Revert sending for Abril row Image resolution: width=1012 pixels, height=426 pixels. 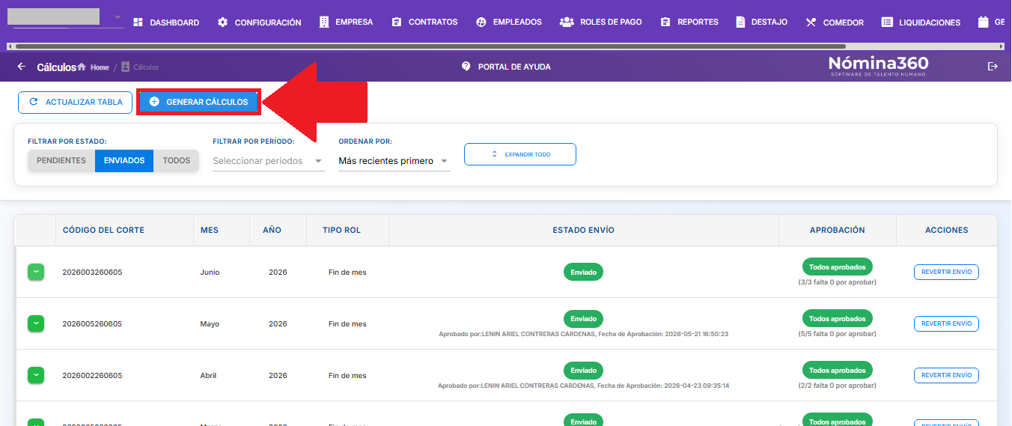tap(946, 375)
